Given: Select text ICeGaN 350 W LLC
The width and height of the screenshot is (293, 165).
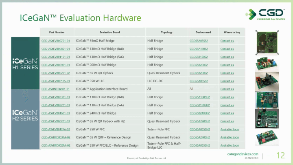Looking at the screenshot, I should coord(90,81).
